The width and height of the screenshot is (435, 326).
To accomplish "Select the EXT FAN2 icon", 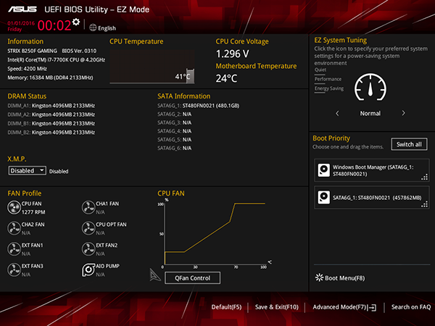I will (88, 249).
